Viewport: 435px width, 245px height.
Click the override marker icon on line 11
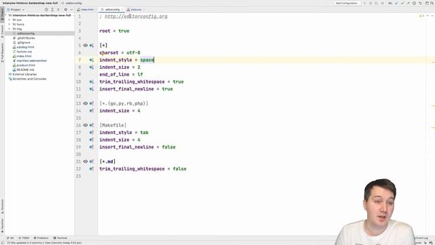point(91,89)
